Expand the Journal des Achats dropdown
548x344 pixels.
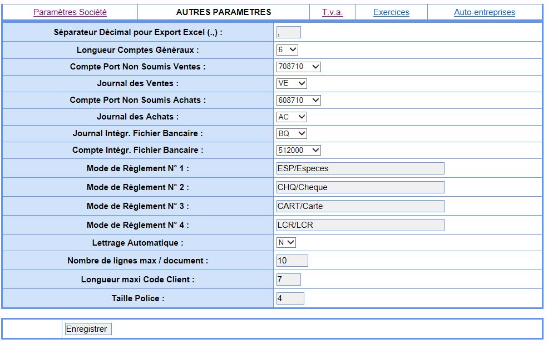(292, 117)
